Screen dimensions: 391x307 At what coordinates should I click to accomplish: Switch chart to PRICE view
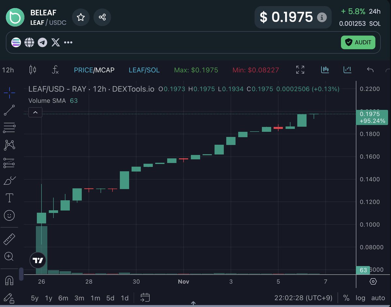point(83,70)
